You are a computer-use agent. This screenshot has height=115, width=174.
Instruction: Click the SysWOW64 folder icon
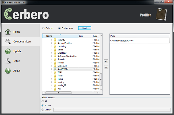tap(55, 69)
